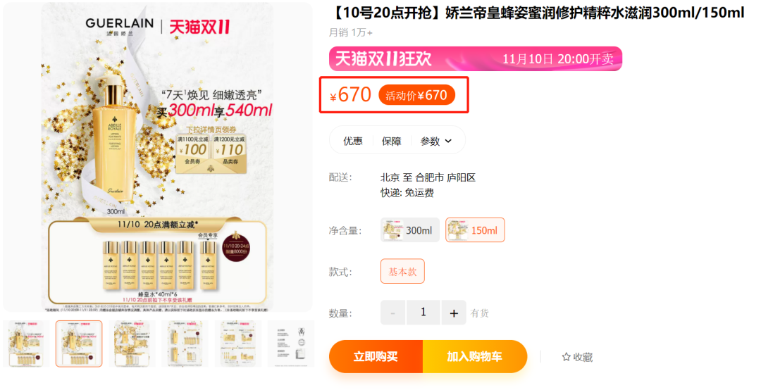Image resolution: width=761 pixels, height=390 pixels.
Task: Click the quantity input field
Action: (423, 313)
